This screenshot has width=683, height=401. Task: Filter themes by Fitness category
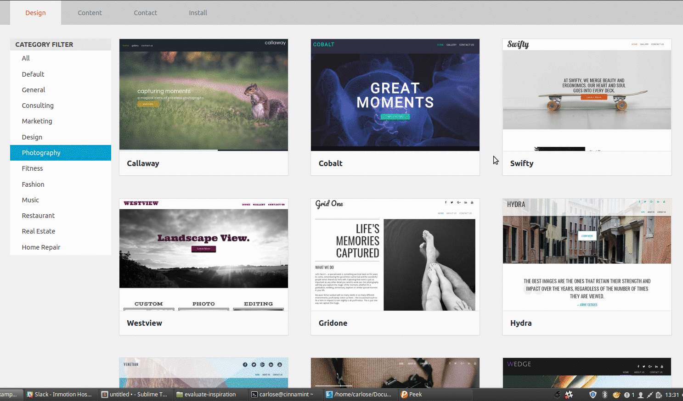(32, 168)
